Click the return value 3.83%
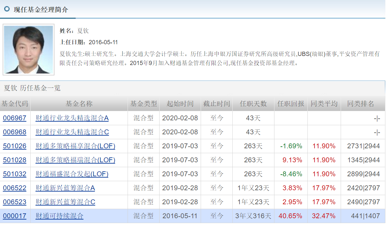The width and height of the screenshot is (388, 227). pyautogui.click(x=292, y=188)
